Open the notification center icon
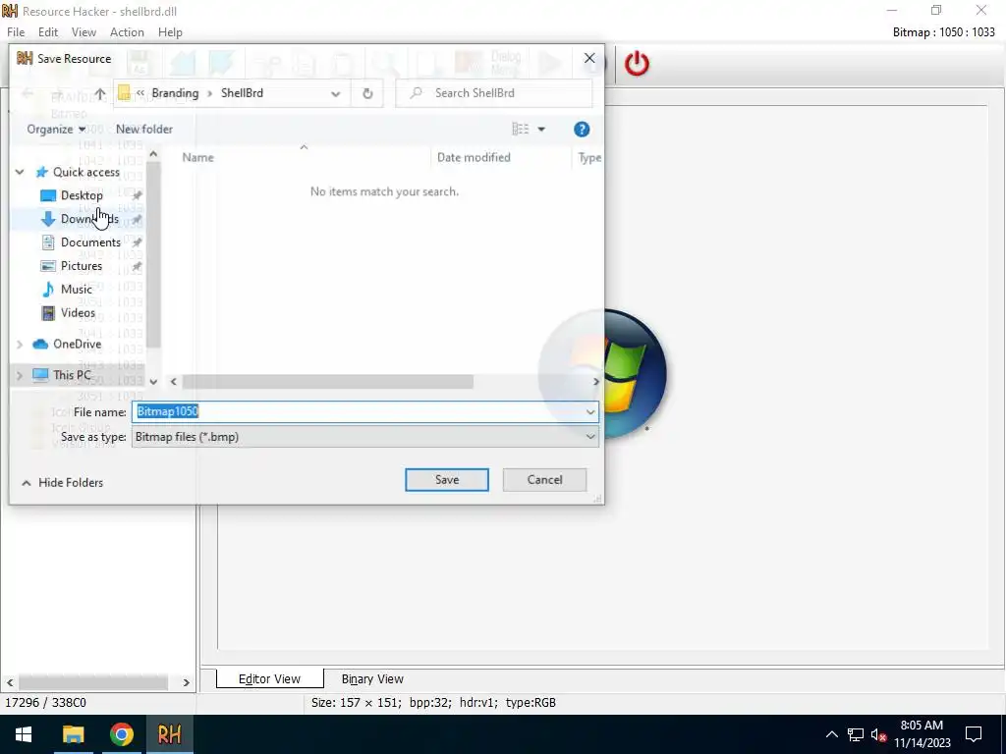Image resolution: width=1006 pixels, height=754 pixels. coord(974,734)
